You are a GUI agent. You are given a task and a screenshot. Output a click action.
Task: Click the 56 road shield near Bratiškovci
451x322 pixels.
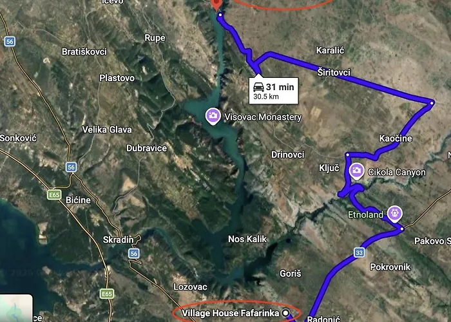pyautogui.click(x=10, y=41)
